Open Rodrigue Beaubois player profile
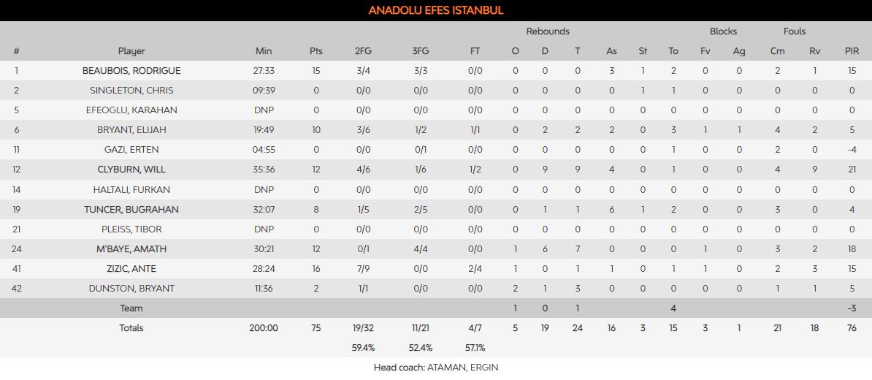The width and height of the screenshot is (872, 380). 131,71
